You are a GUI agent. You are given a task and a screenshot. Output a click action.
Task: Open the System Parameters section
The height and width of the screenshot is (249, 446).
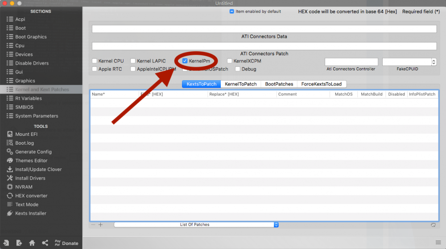37,116
